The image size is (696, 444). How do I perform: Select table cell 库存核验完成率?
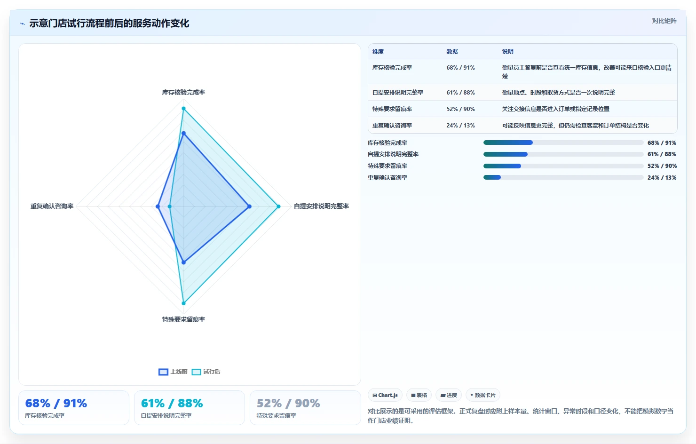(x=392, y=68)
